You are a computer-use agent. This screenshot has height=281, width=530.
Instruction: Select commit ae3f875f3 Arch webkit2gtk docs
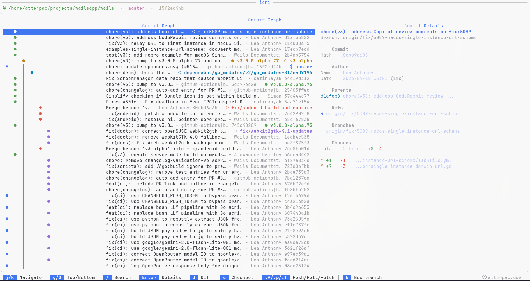point(159,143)
